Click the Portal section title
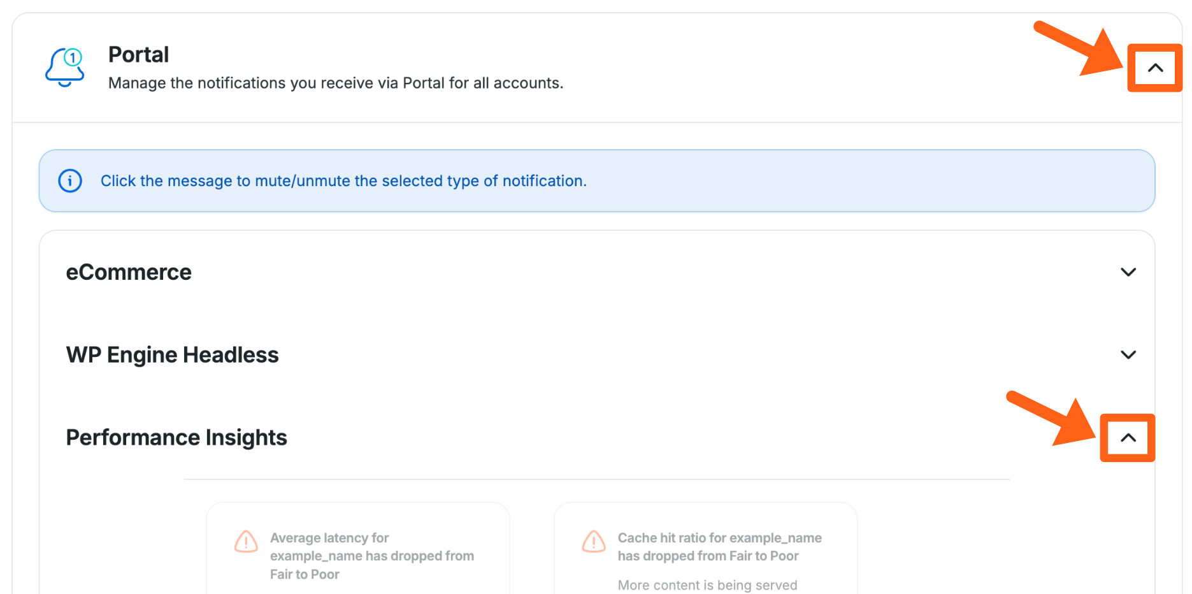Viewport: 1192px width, 594px height. click(138, 55)
